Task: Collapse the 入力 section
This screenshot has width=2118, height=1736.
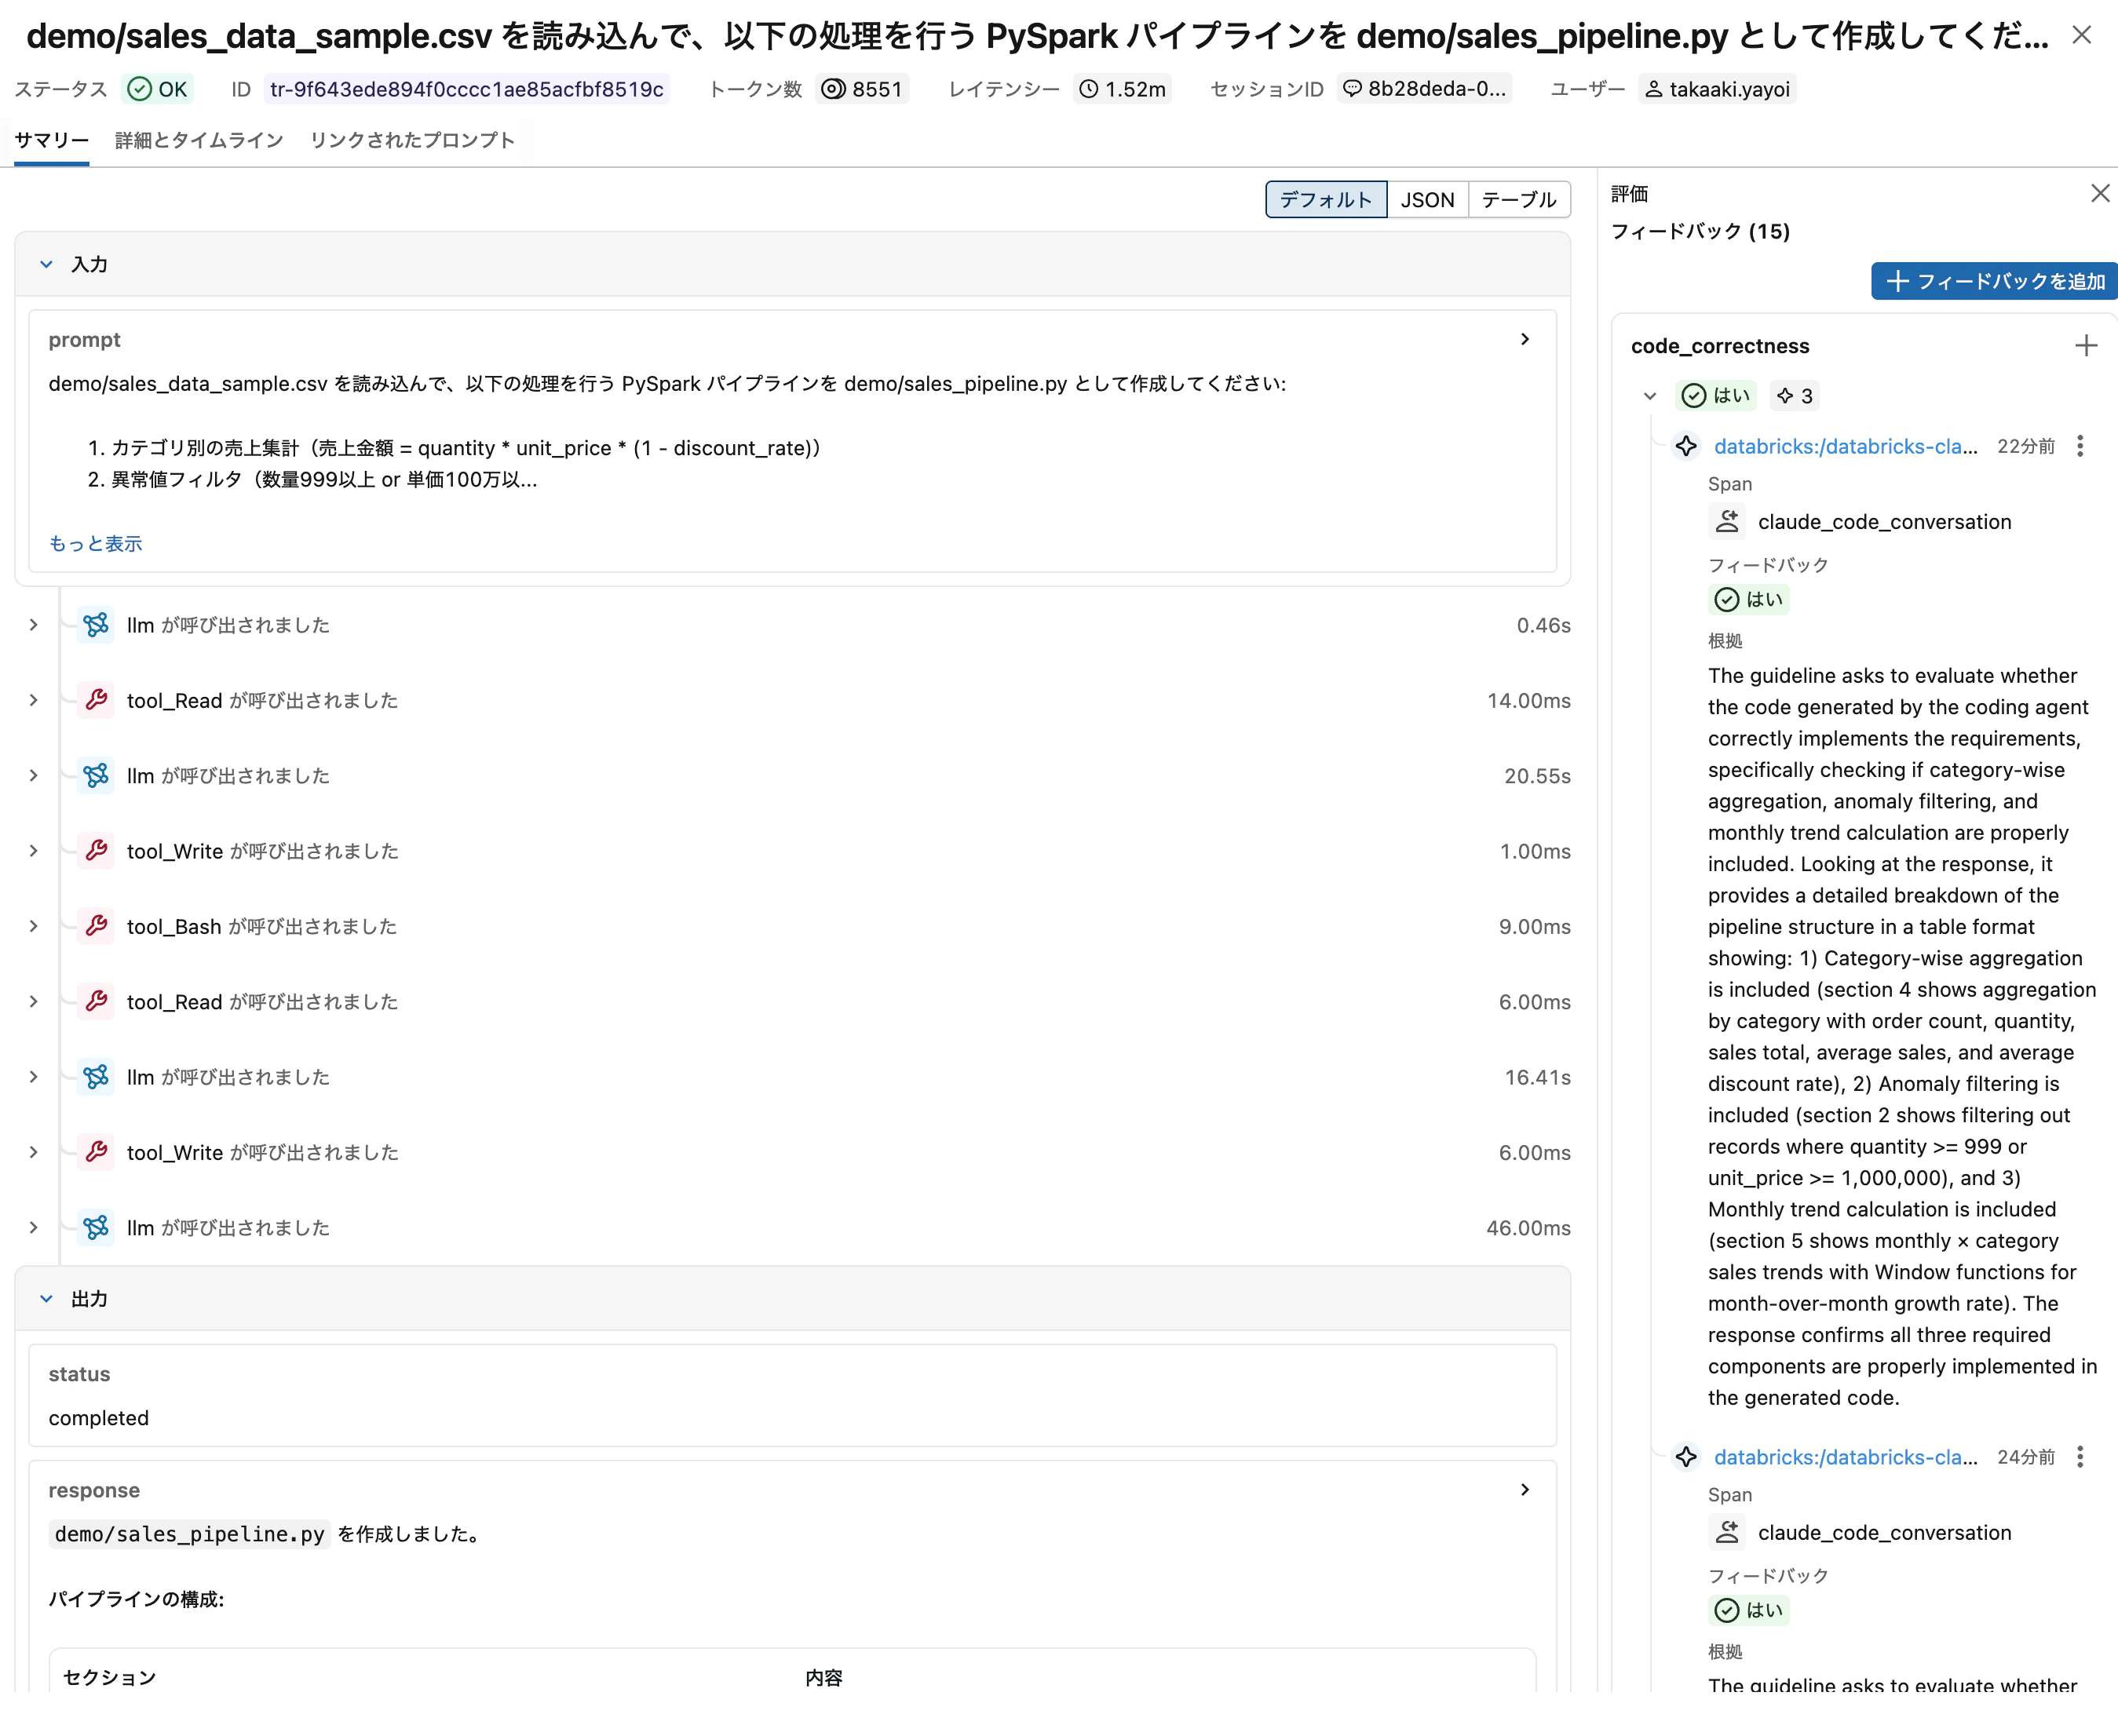Action: pyautogui.click(x=46, y=264)
